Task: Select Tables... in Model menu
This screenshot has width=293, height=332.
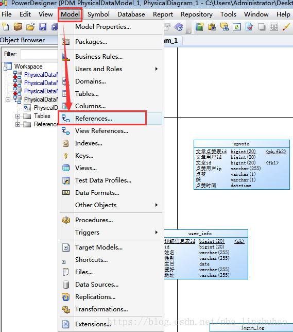Action: click(x=110, y=94)
